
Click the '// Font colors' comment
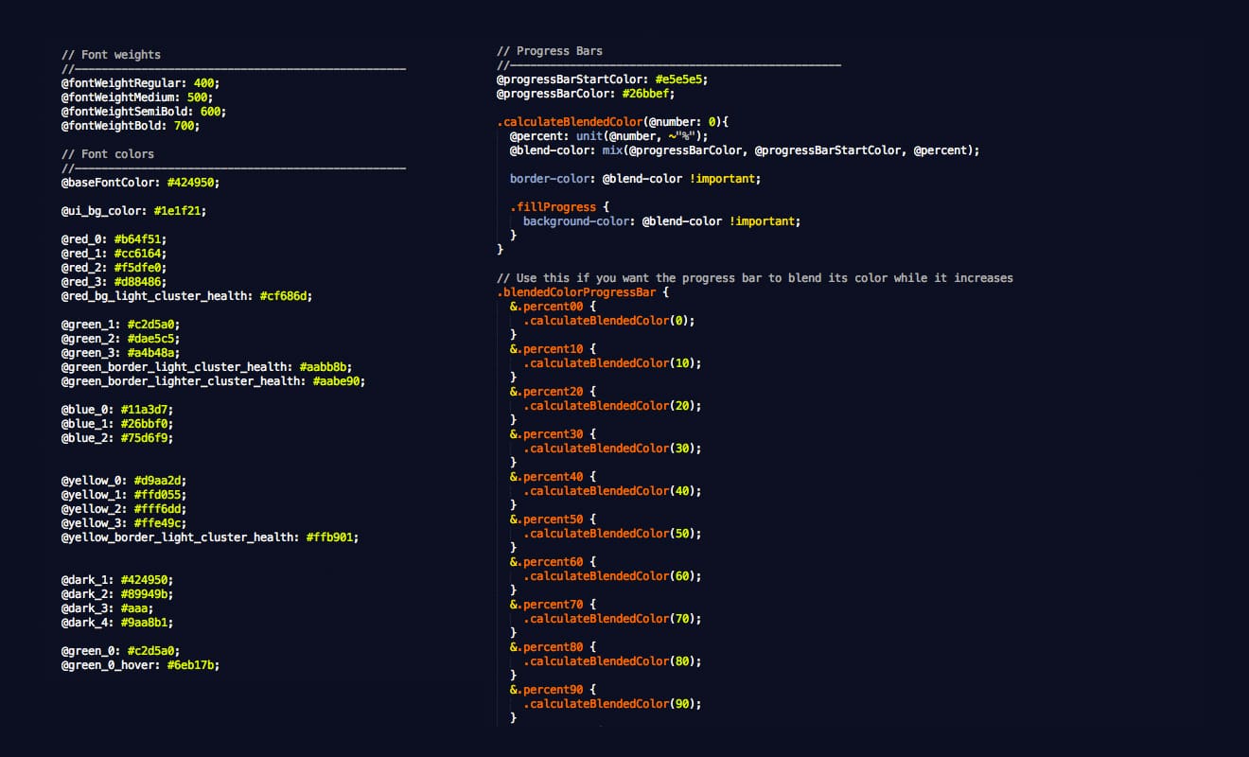click(x=108, y=154)
